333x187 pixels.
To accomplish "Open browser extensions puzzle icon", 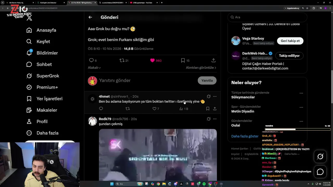I will [x=314, y=8].
